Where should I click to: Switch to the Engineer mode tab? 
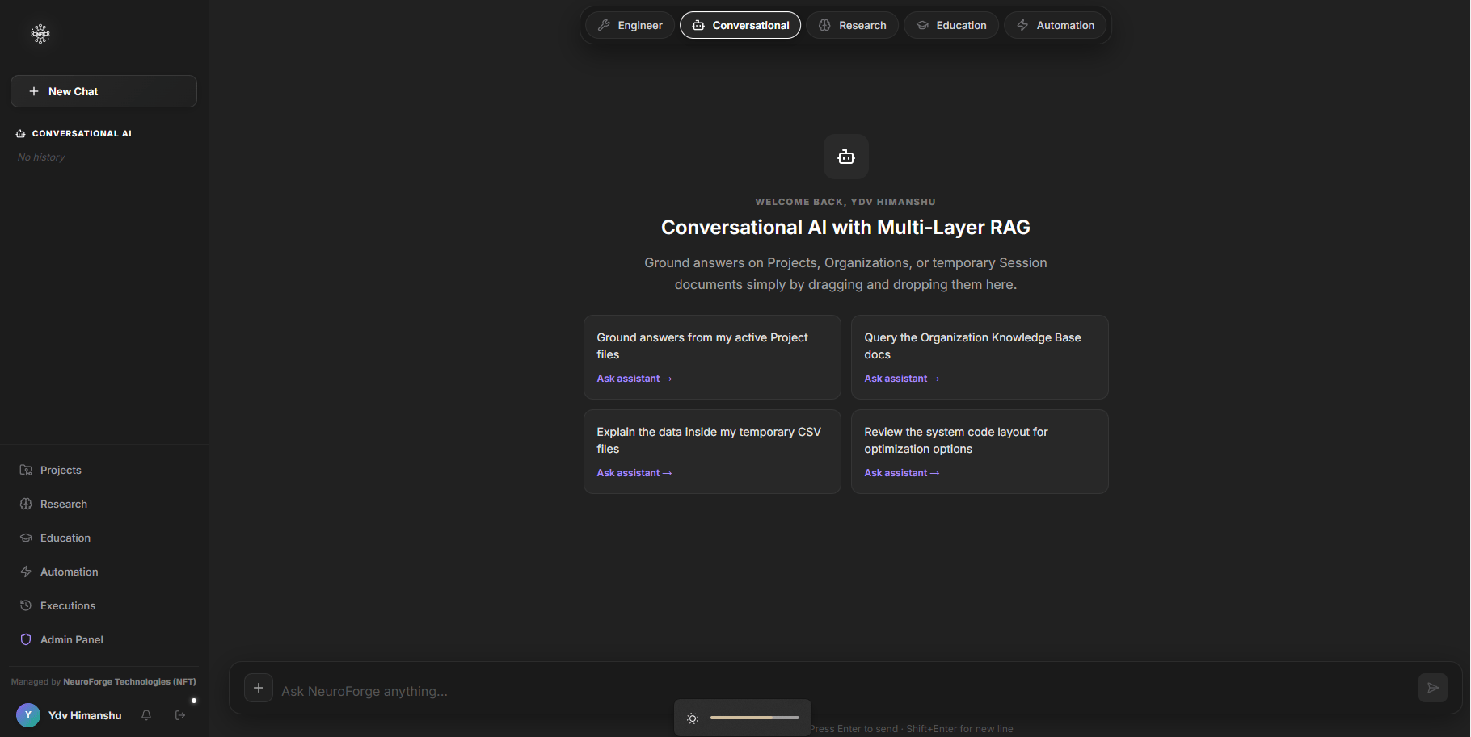(630, 25)
